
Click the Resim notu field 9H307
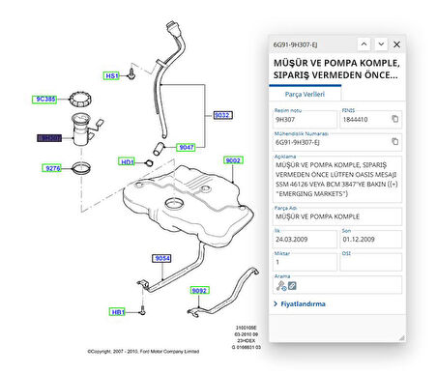[x=305, y=120]
